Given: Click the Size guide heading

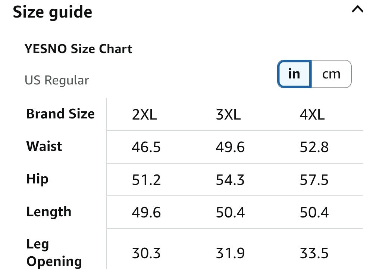Looking at the screenshot, I should pyautogui.click(x=53, y=12).
